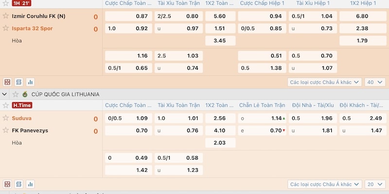
Task: Open lower 'Các loại cược Châu Á khác' dropdown
Action: coord(324,184)
